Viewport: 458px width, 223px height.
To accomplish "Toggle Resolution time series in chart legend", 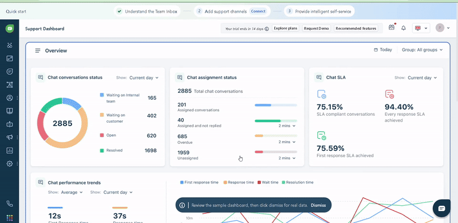I will (x=297, y=182).
